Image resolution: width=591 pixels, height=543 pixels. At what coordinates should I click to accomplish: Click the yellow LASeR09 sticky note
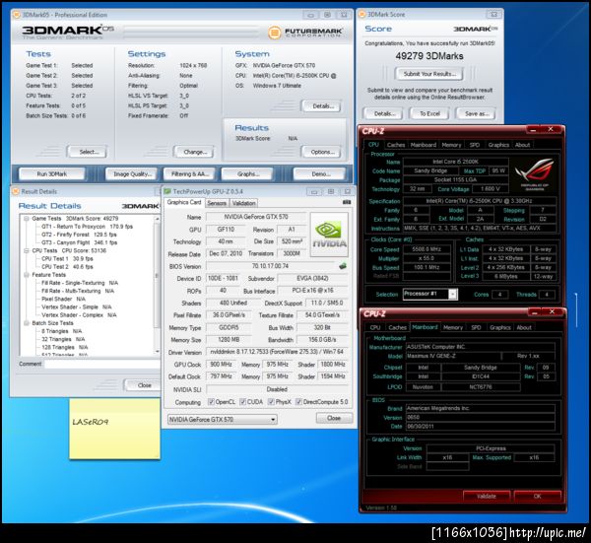point(114,429)
